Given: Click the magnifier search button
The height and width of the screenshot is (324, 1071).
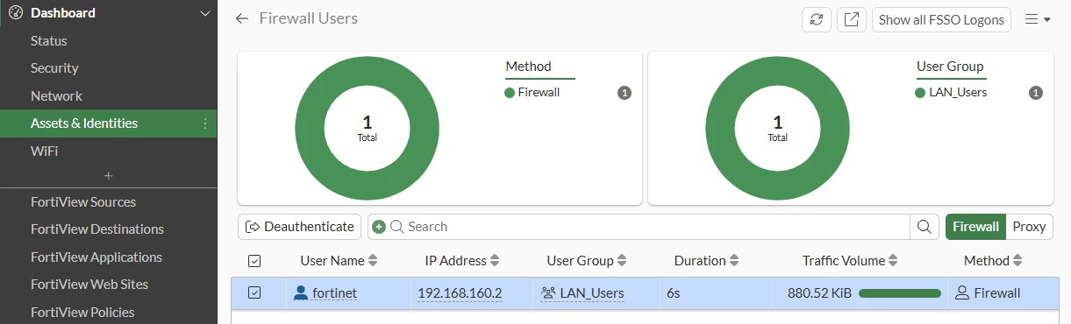Looking at the screenshot, I should tap(924, 227).
